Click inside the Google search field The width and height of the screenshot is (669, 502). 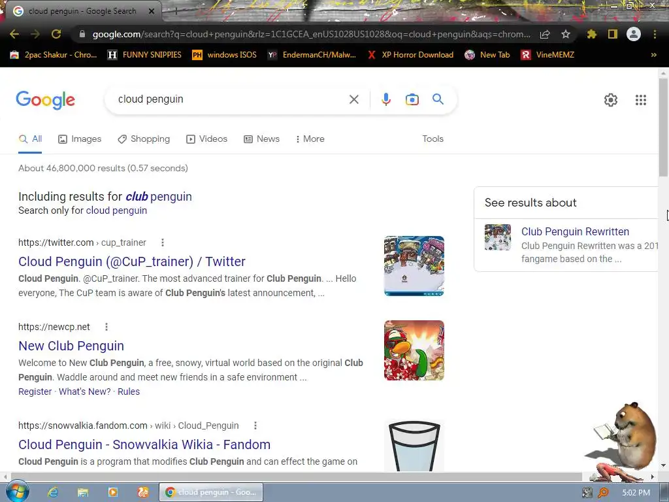tap(231, 99)
